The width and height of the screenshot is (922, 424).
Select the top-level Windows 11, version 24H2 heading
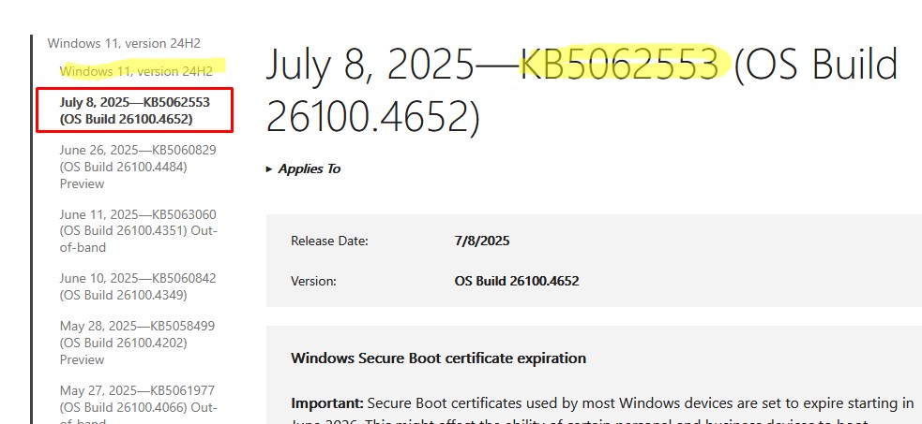pos(124,43)
